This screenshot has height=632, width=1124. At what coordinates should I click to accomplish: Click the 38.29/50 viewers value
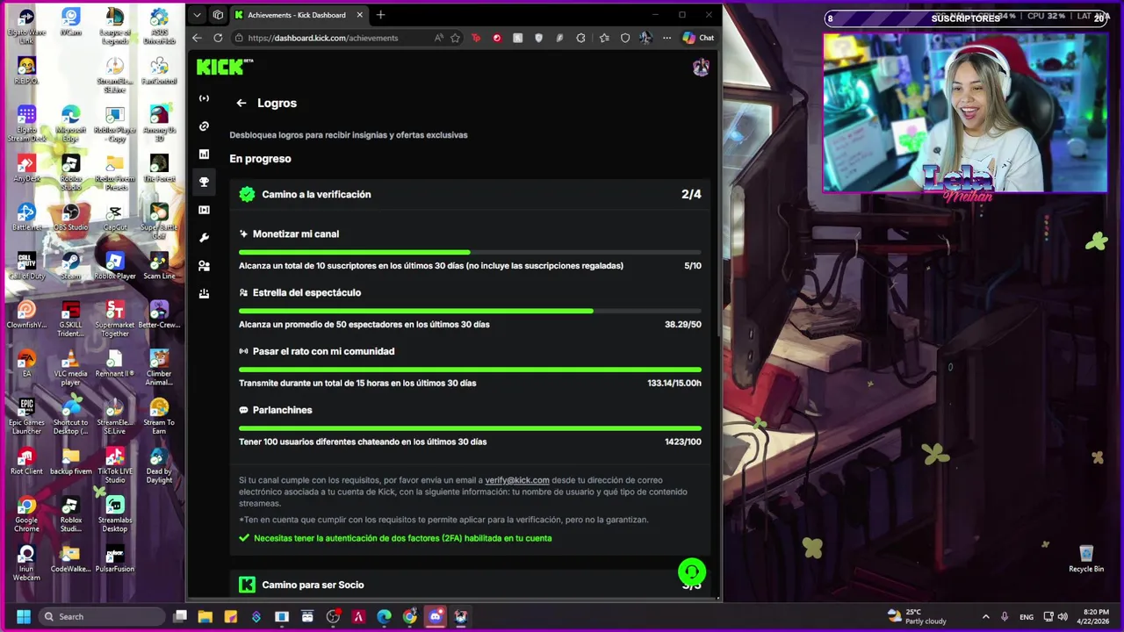click(x=682, y=325)
